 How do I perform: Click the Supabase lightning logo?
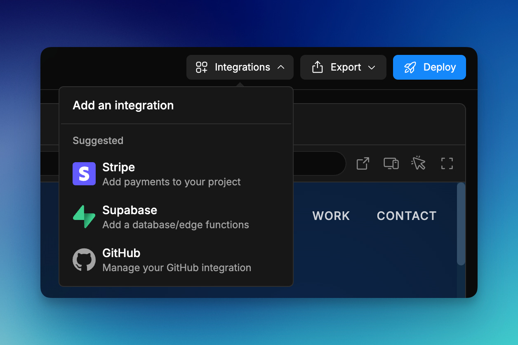(84, 217)
